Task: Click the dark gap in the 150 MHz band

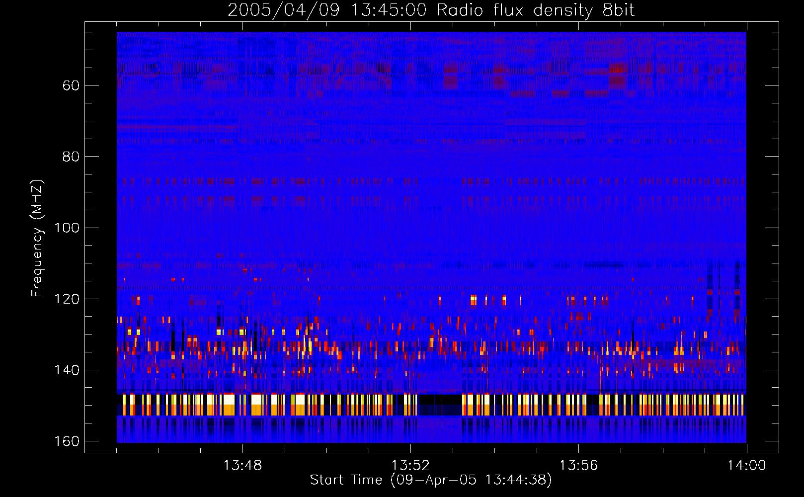Action: [440, 405]
